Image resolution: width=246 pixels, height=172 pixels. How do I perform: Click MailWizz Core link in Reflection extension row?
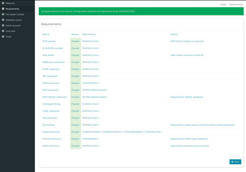click(91, 62)
